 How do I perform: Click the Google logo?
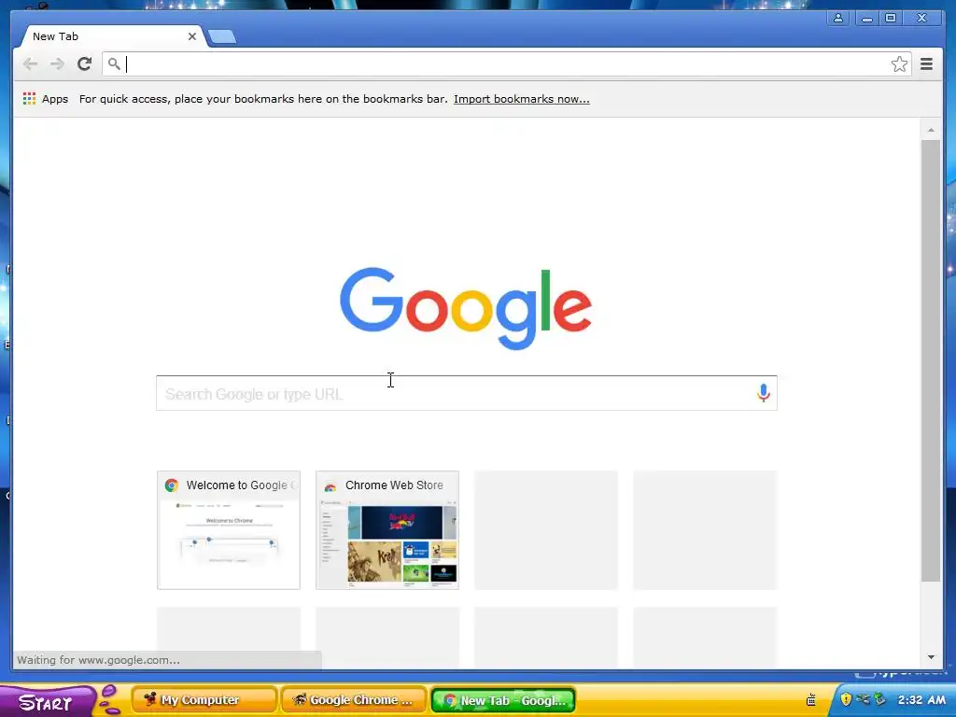coord(466,308)
